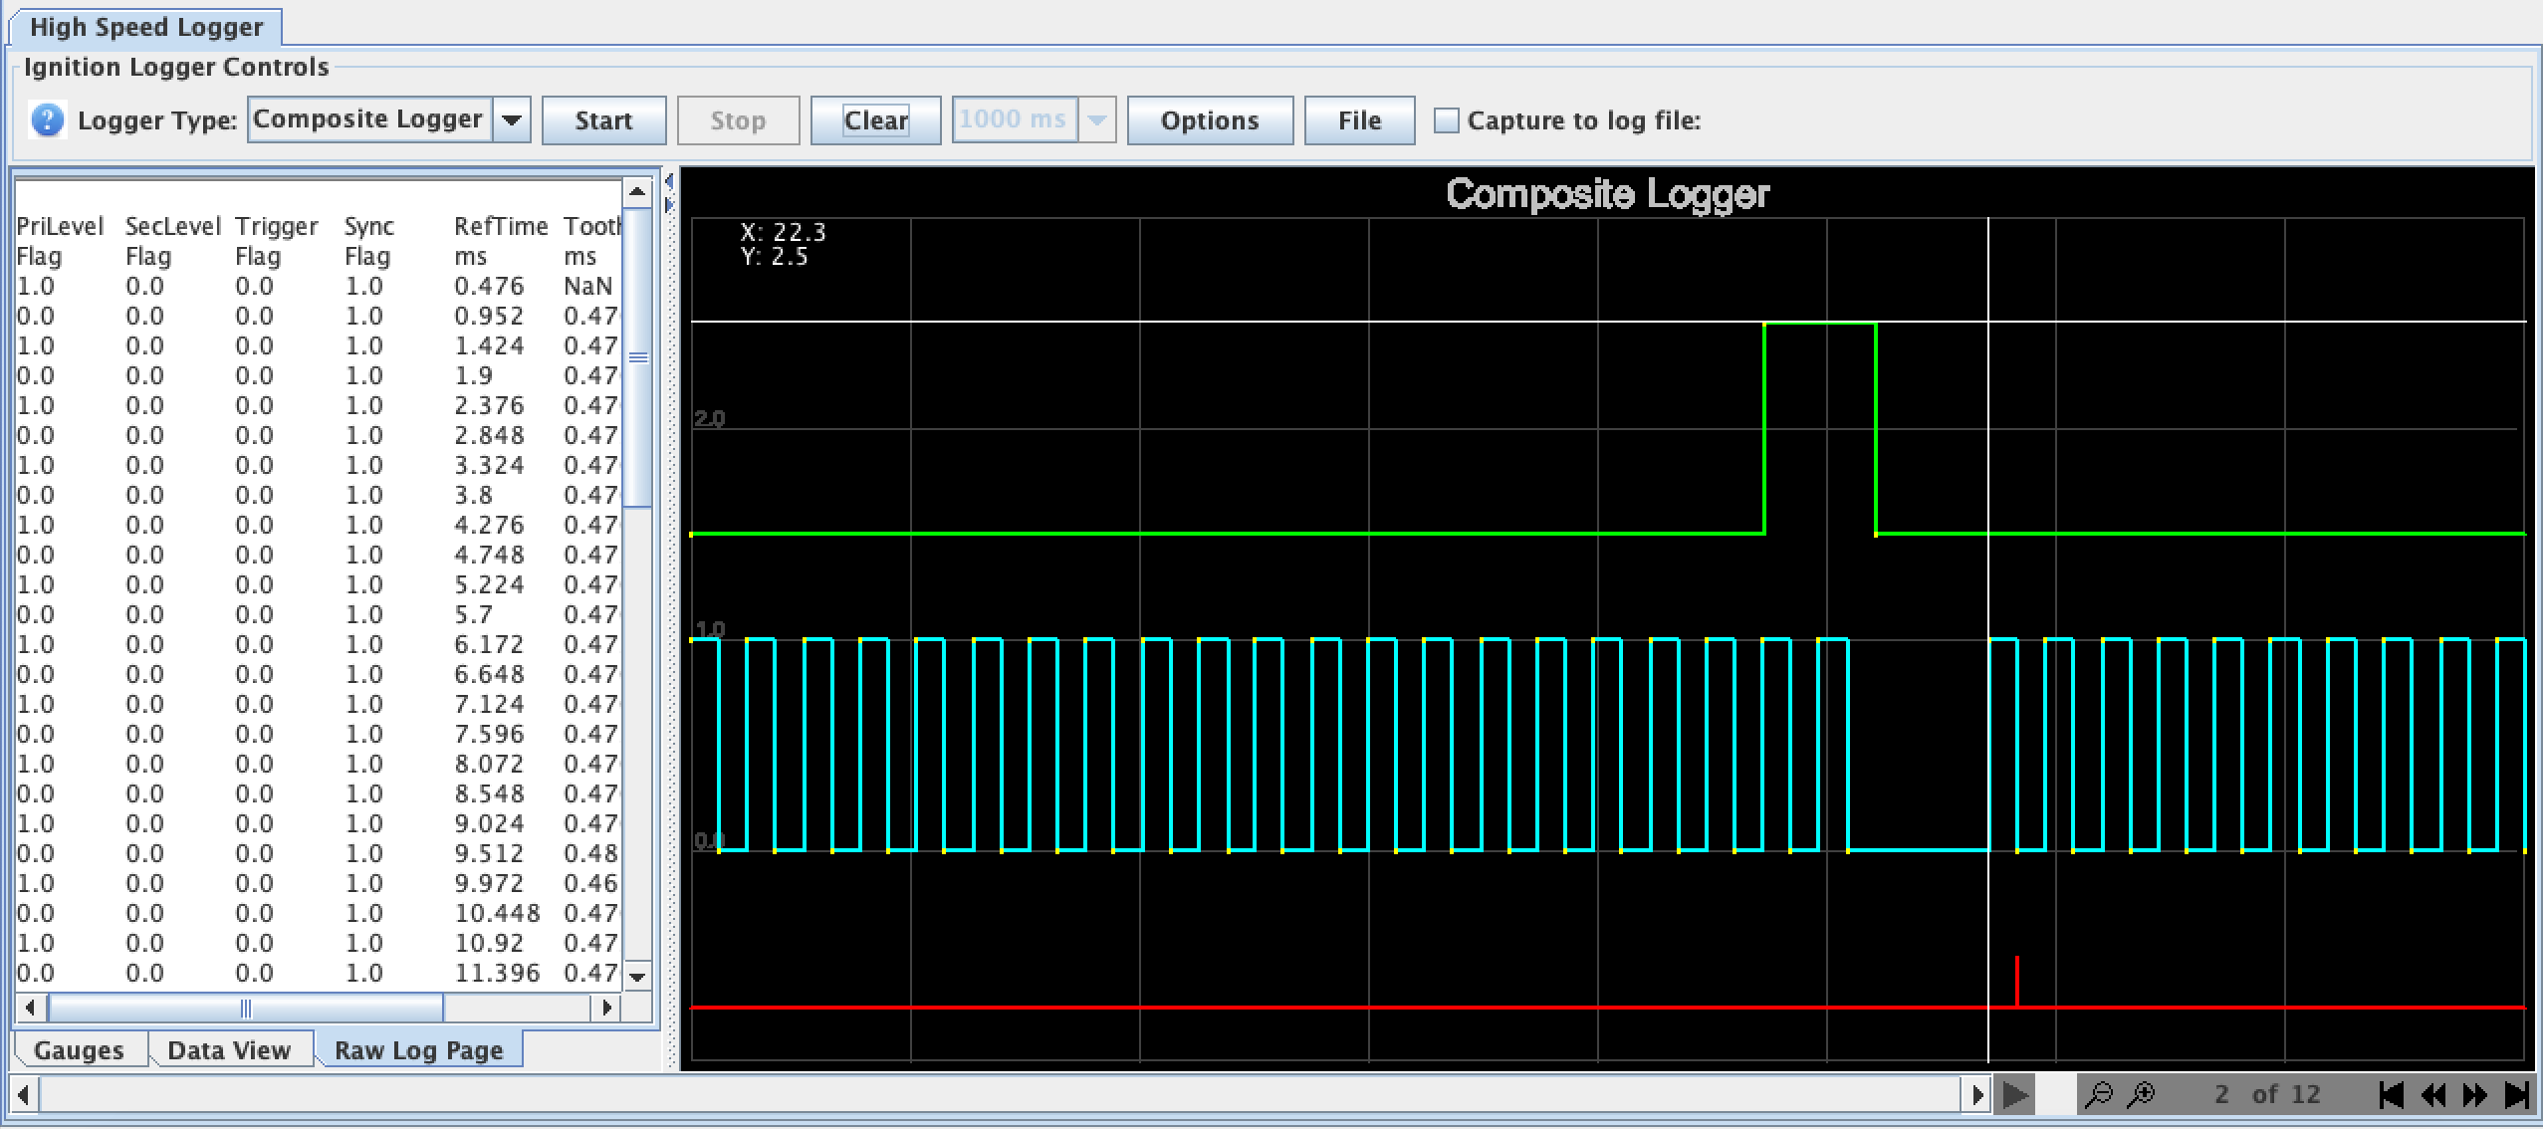The width and height of the screenshot is (2543, 1129).
Task: Click the play arrow beside the horizontal scrollbar
Action: (x=2015, y=1094)
